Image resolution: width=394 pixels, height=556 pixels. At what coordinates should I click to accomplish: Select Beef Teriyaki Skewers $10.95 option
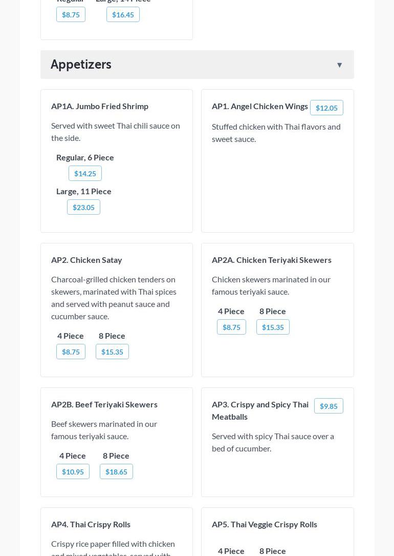[x=73, y=472]
